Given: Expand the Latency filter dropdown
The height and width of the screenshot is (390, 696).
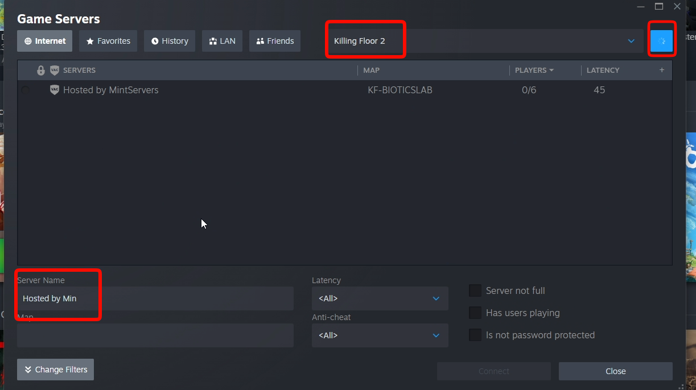Looking at the screenshot, I should pos(380,298).
